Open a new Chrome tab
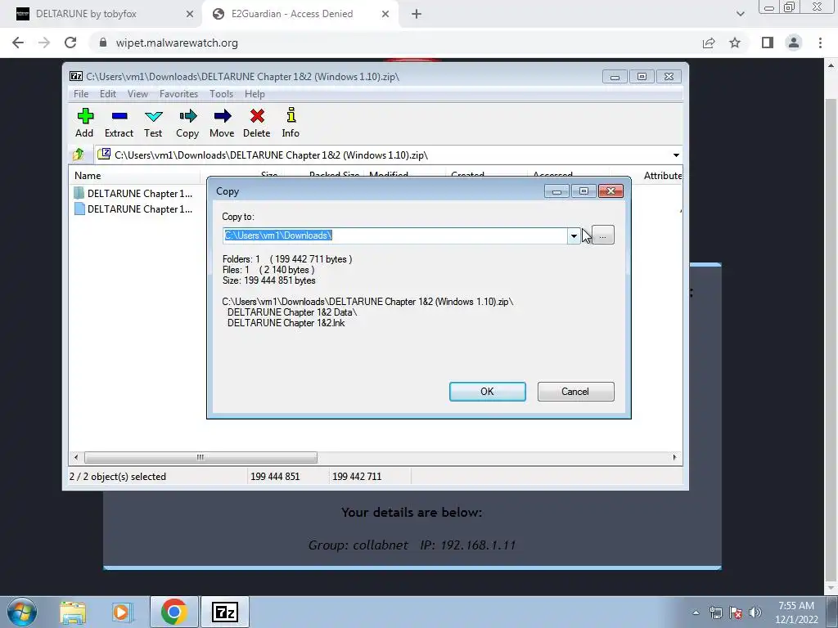The width and height of the screenshot is (838, 628). [x=417, y=15]
